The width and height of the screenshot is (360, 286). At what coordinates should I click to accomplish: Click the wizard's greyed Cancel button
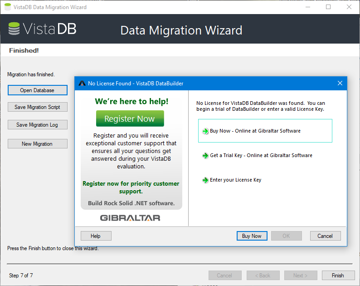(225, 275)
